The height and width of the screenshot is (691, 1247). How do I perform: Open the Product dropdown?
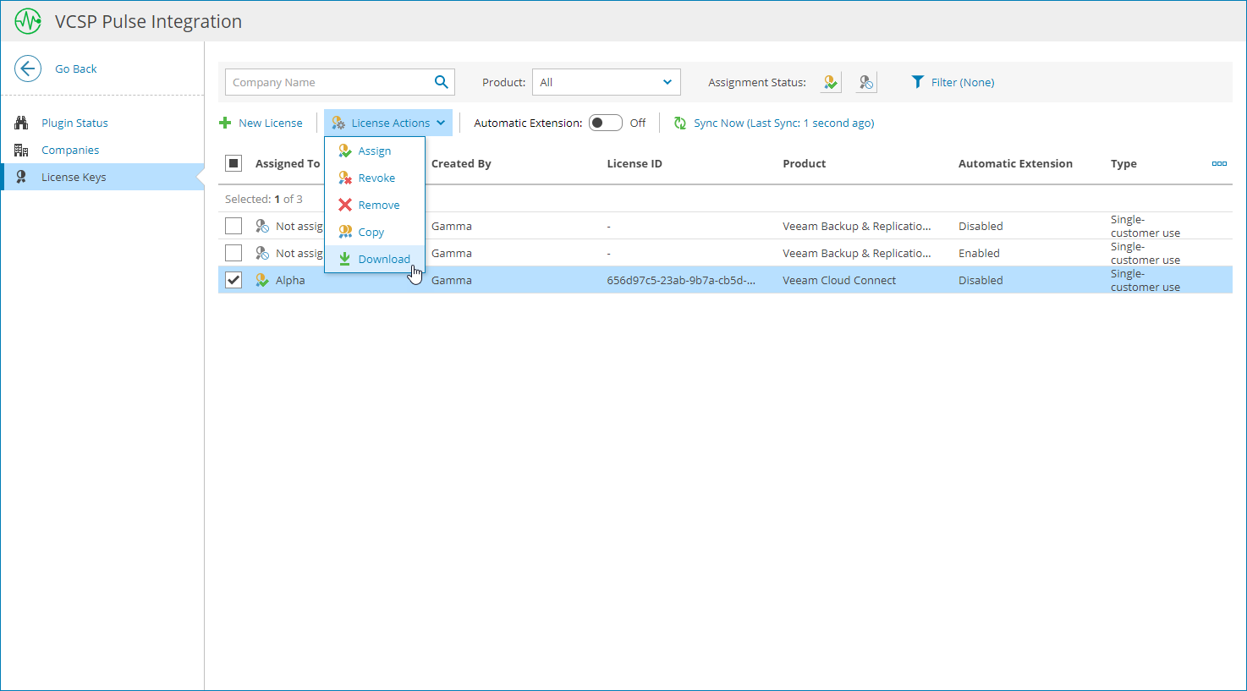click(x=606, y=82)
